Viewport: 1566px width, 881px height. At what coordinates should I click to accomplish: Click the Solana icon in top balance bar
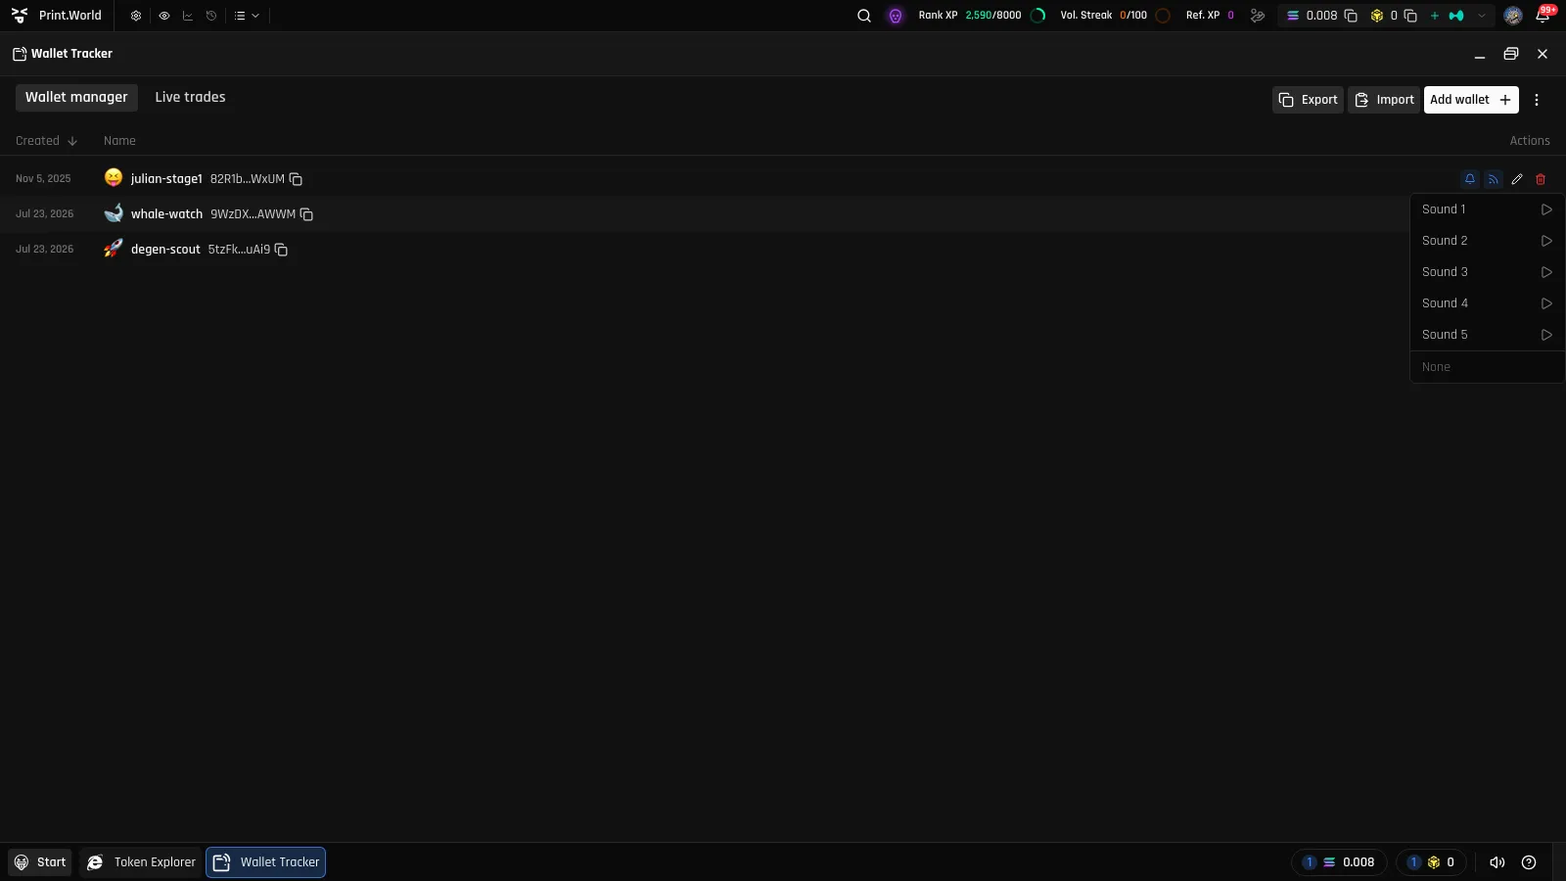[x=1293, y=16]
